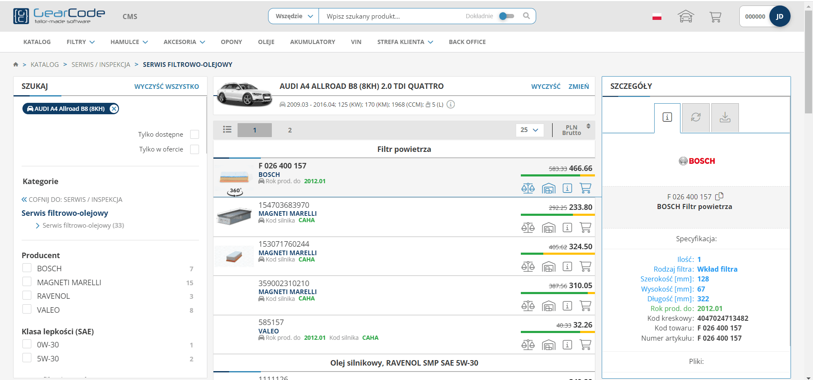The image size is (813, 380).
Task: Expand the FILTRY menu
Action: click(x=80, y=42)
